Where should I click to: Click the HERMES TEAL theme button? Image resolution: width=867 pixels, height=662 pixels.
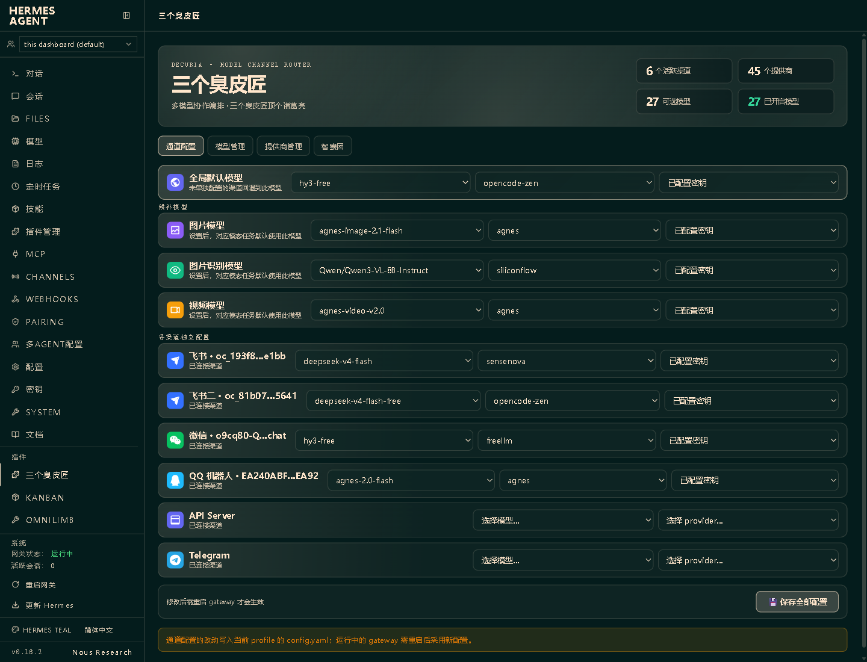(x=42, y=630)
